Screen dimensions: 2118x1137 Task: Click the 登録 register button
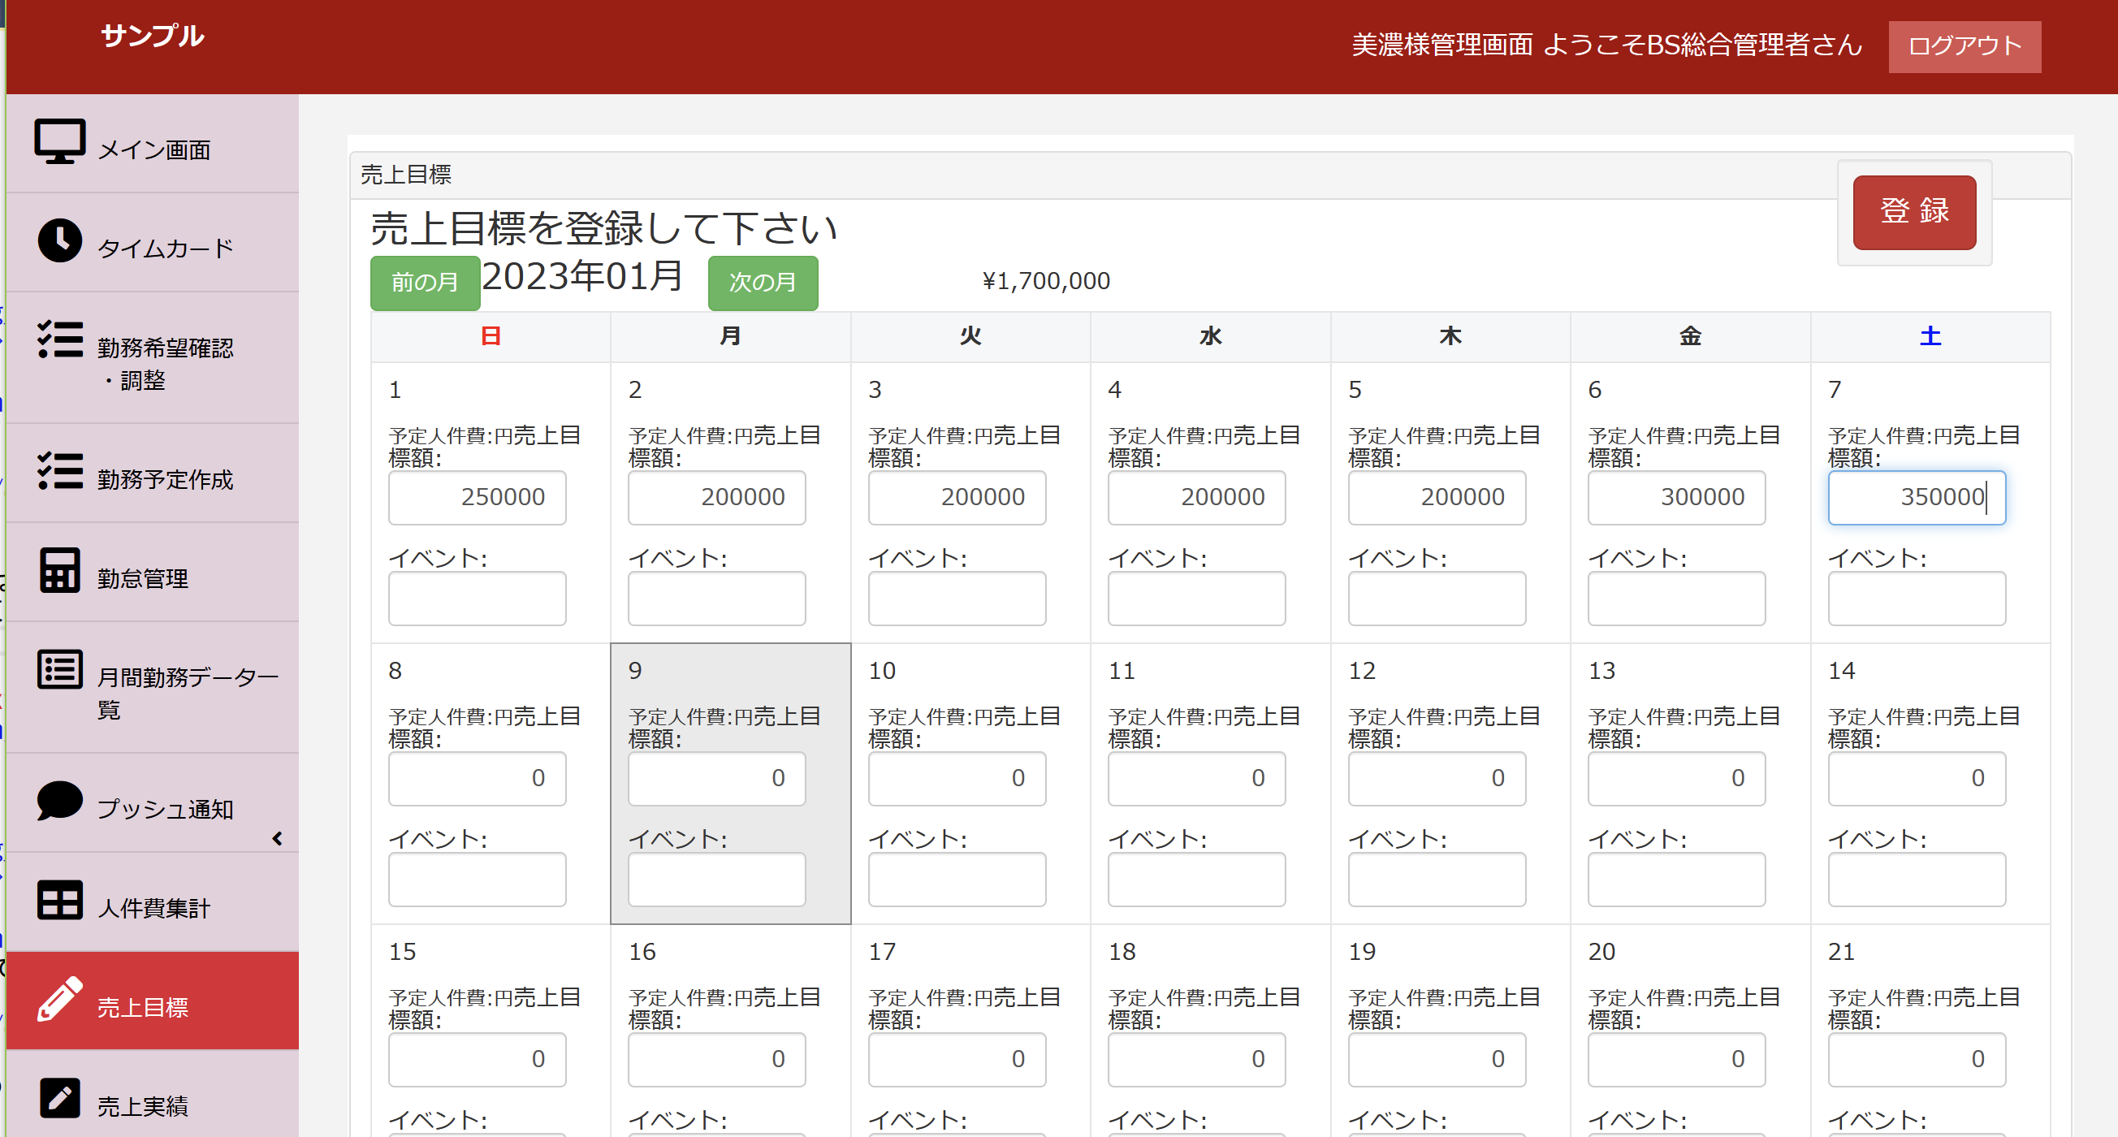pyautogui.click(x=1914, y=211)
